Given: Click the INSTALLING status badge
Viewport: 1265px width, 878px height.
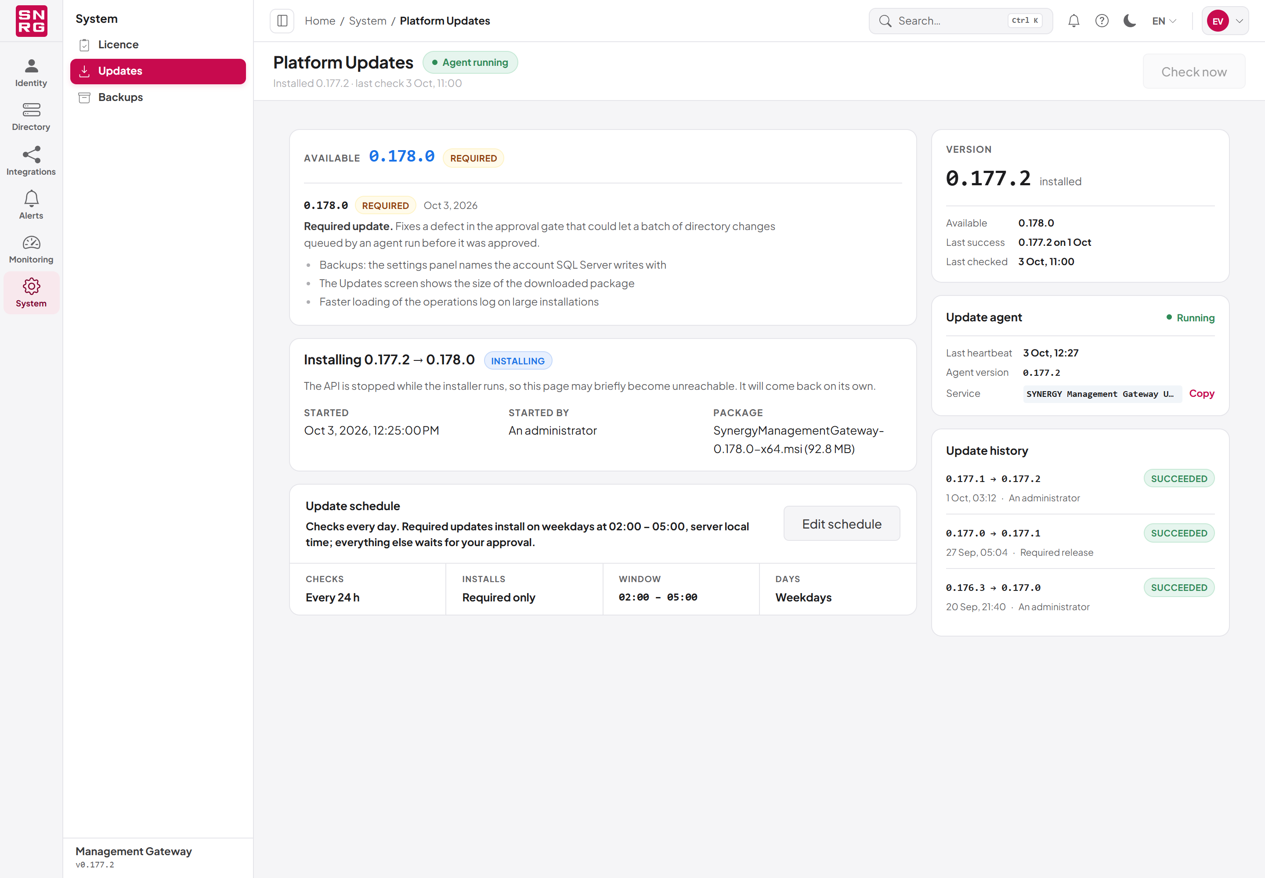Looking at the screenshot, I should point(517,361).
